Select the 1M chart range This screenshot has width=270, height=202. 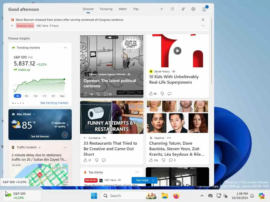36,96
